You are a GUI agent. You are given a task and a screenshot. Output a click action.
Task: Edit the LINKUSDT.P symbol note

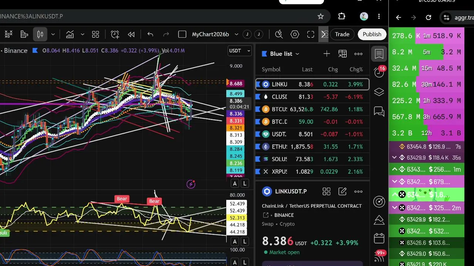tap(343, 191)
